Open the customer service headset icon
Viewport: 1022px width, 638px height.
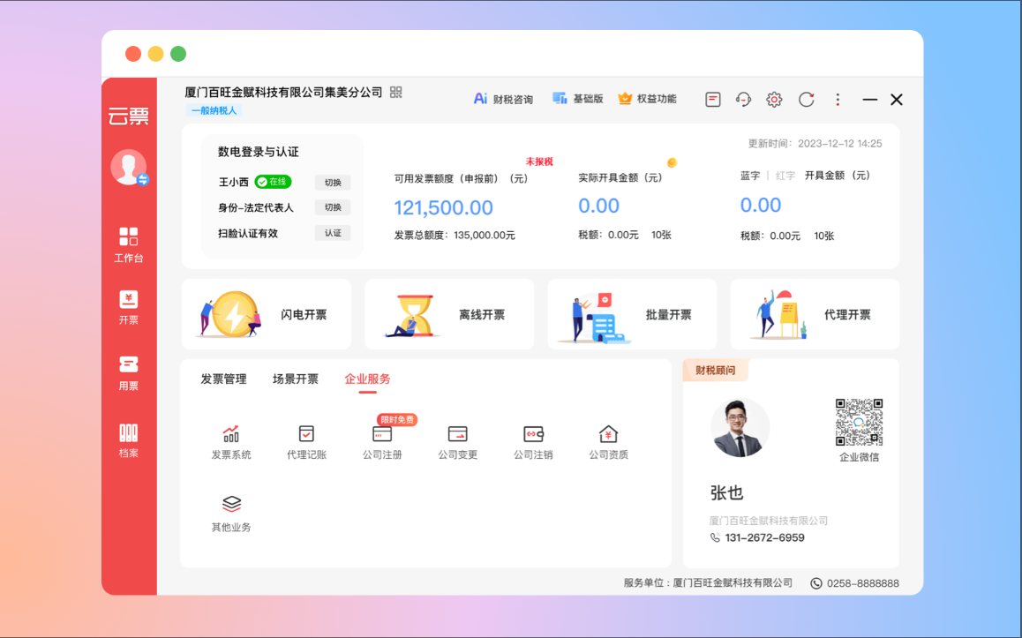743,100
